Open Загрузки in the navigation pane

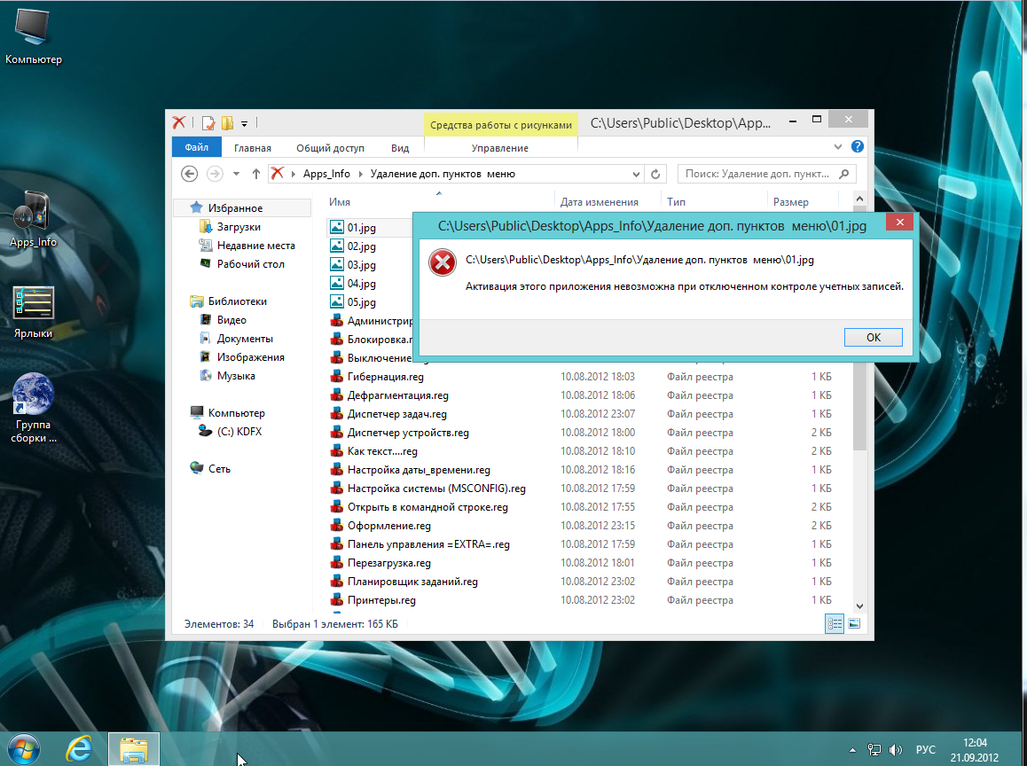(239, 227)
